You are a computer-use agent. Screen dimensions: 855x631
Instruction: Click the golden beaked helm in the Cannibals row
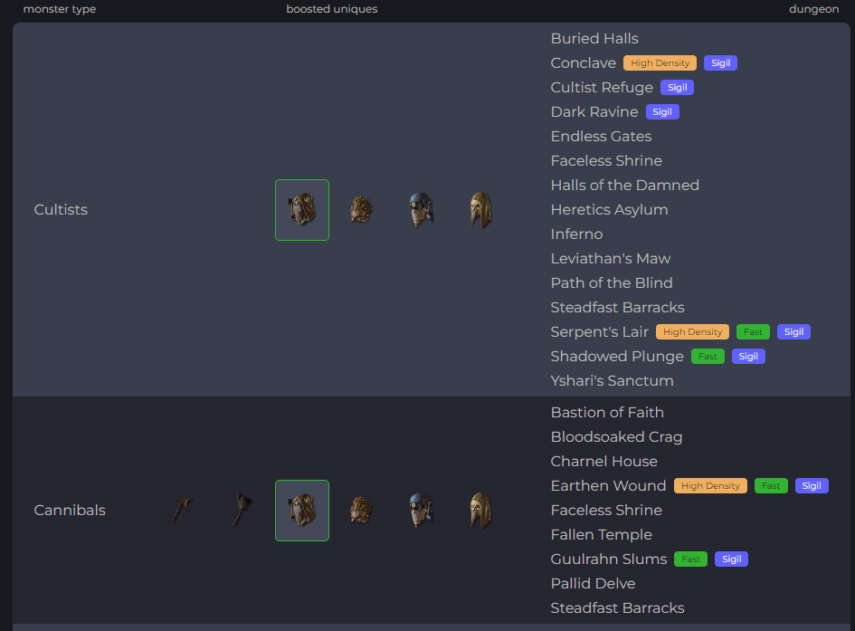click(x=480, y=511)
